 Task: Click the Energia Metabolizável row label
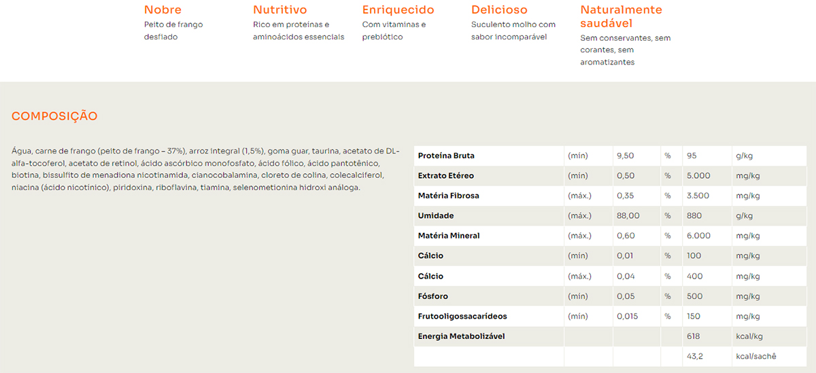[x=461, y=336]
